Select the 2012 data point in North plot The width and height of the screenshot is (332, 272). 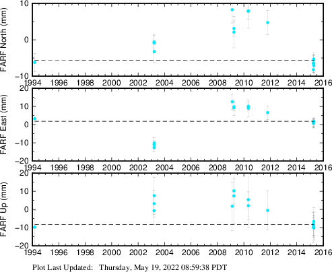click(267, 23)
